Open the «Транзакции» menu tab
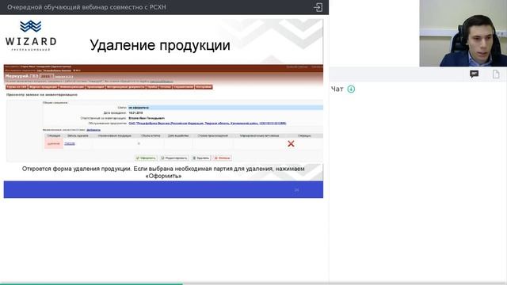Screen dimensions: 507x285 pyautogui.click(x=95, y=87)
